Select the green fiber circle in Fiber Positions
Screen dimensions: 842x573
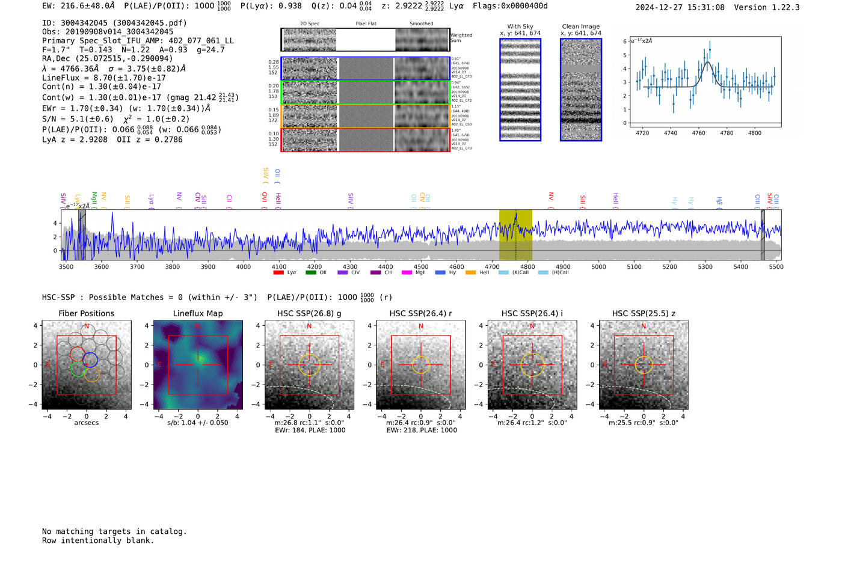78,369
